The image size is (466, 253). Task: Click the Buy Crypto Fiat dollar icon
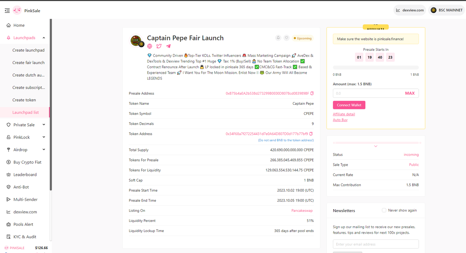9,162
